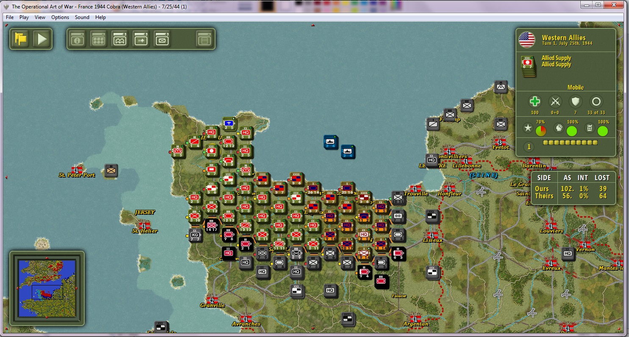Click the 'JERSEY' island label

coord(145,212)
